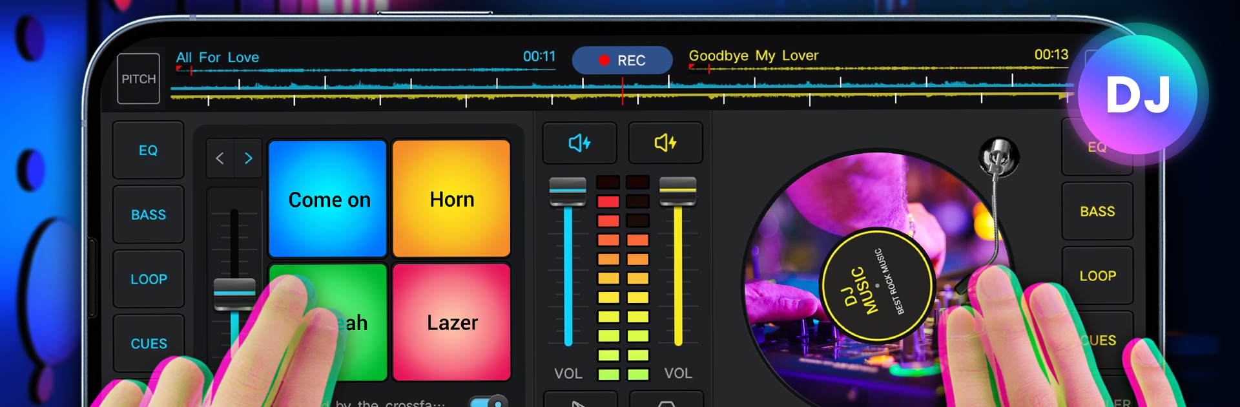
Task: Click the yellow speaker boost icon
Action: (665, 143)
